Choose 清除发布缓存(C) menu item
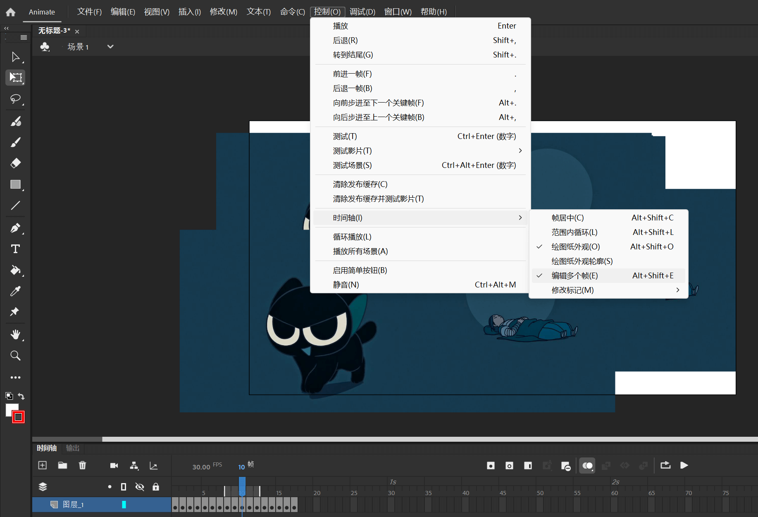758x517 pixels. pyautogui.click(x=420, y=184)
